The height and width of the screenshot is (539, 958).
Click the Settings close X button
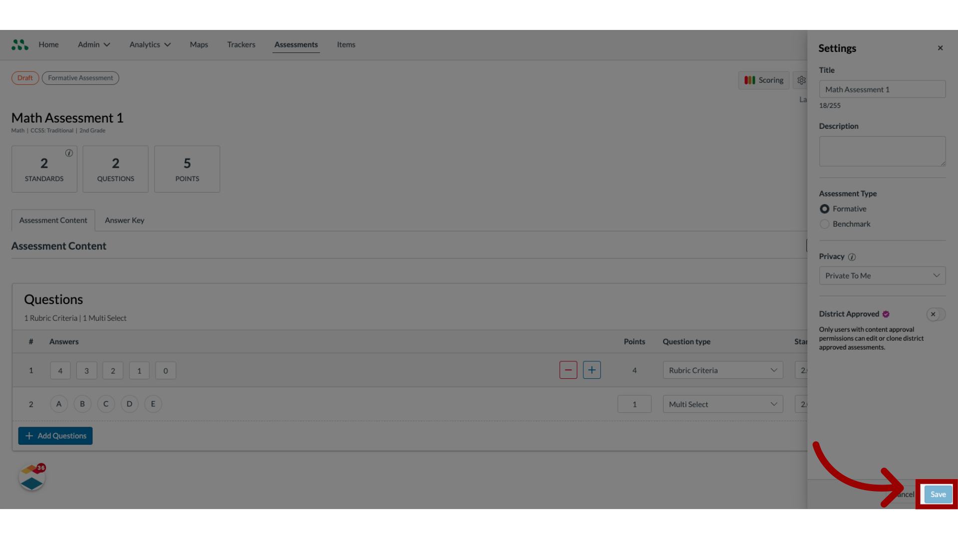pyautogui.click(x=940, y=47)
